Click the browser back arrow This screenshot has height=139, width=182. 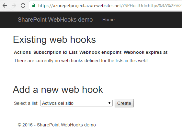[5, 5]
